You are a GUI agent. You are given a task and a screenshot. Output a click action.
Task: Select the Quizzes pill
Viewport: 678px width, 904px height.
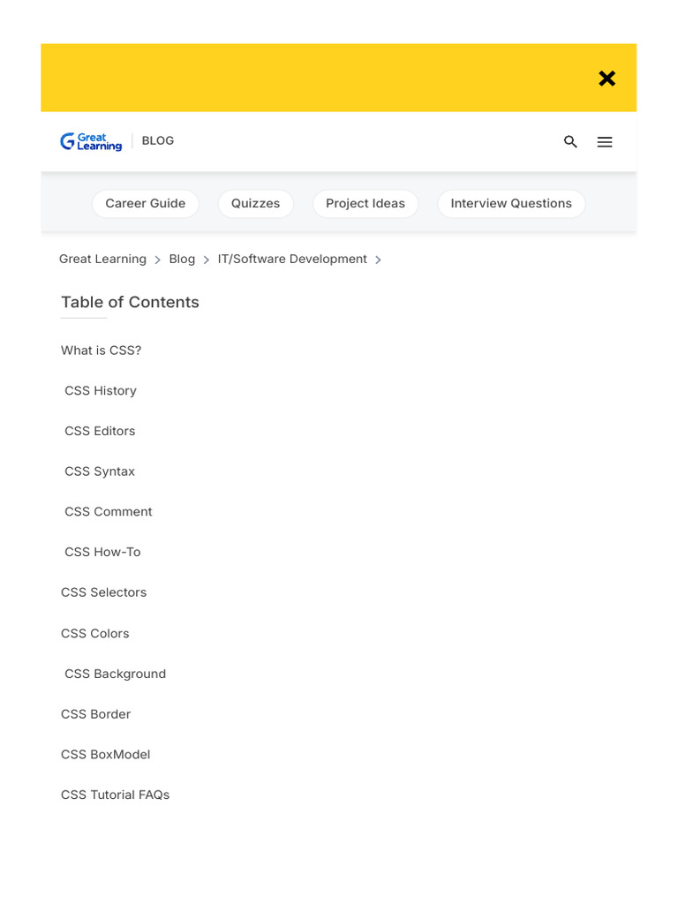255,204
